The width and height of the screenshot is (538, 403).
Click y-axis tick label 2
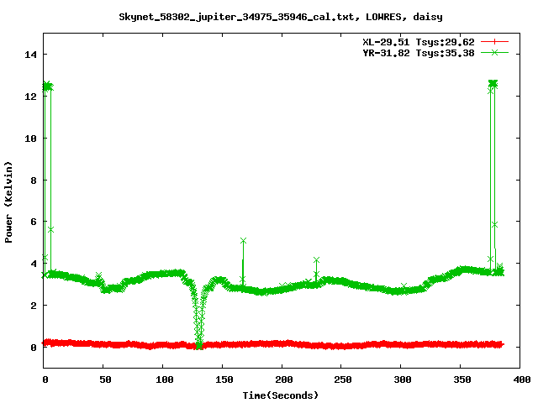34,306
